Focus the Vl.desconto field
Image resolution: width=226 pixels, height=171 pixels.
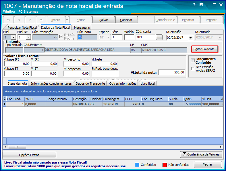(77, 64)
